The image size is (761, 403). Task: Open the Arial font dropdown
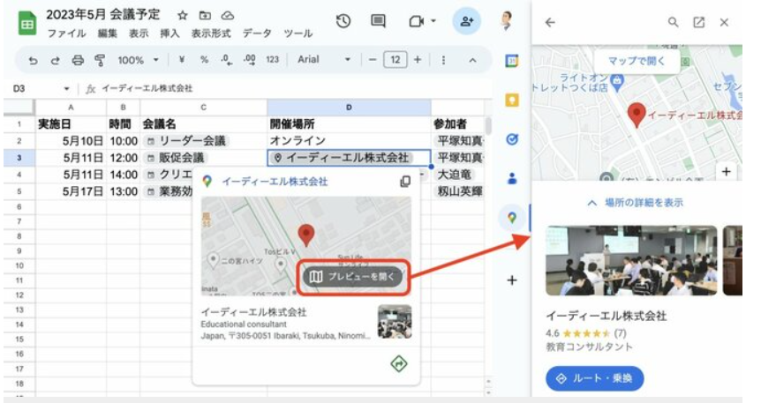324,60
